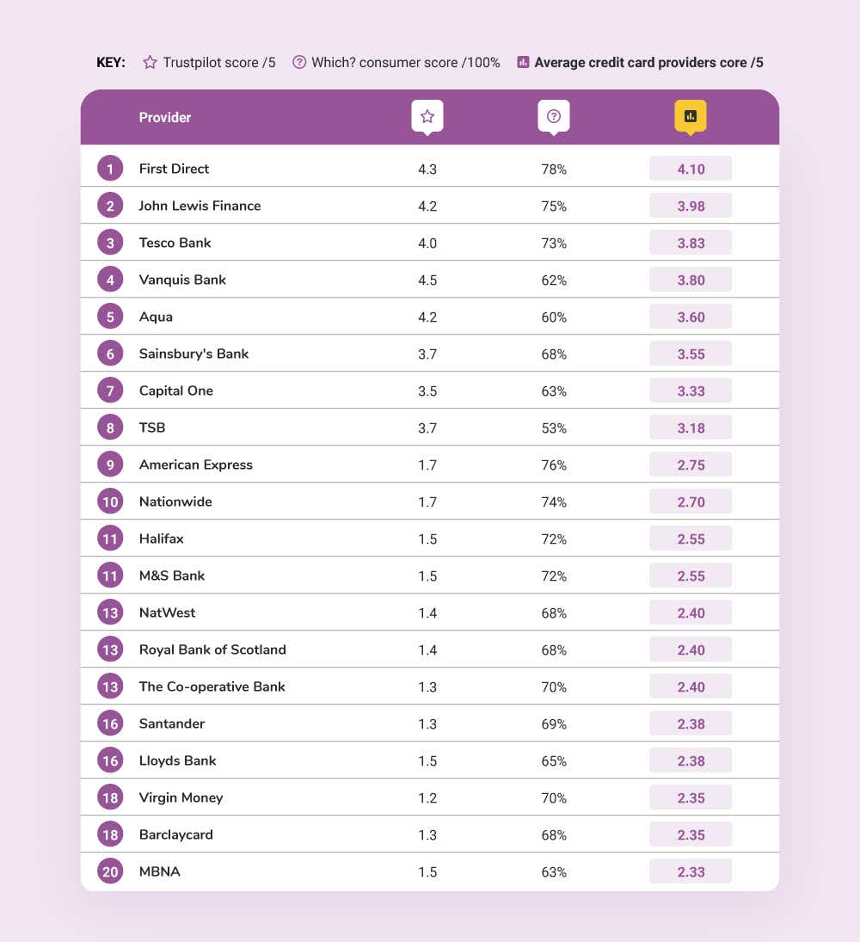The image size is (860, 942).
Task: Click the yellow average score chart icon
Action: (690, 116)
